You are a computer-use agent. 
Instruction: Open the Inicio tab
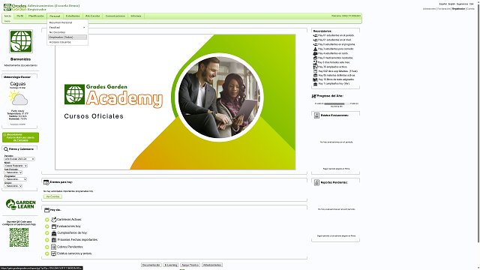coord(7,16)
